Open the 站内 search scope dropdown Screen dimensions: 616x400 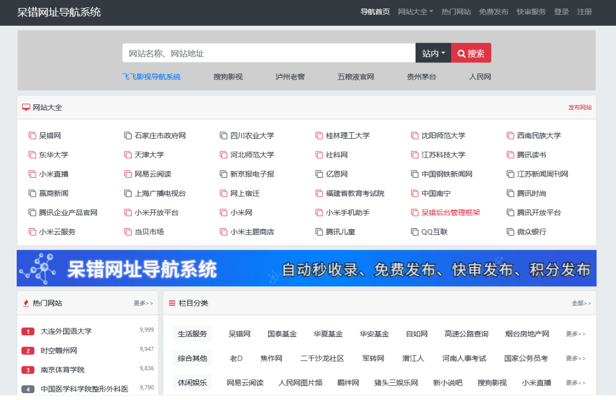(x=433, y=53)
